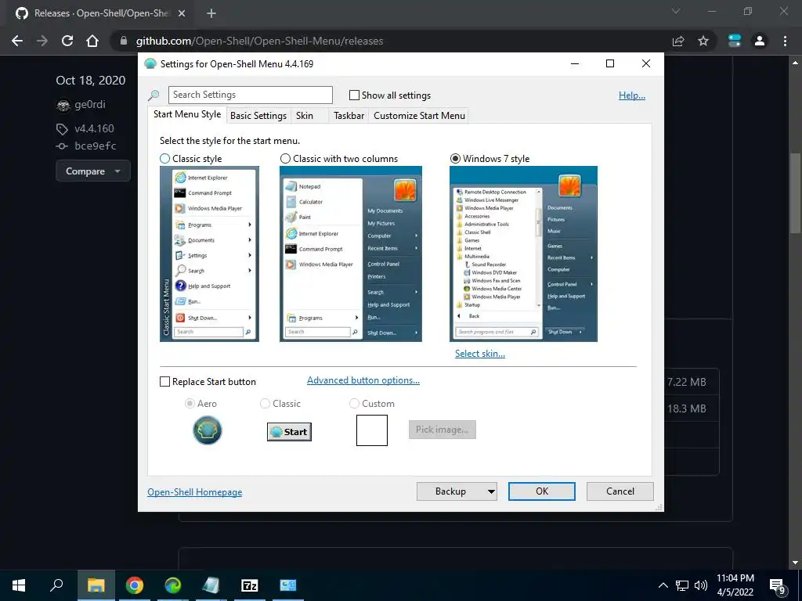
Task: Enable Show all settings checkbox
Action: coord(354,95)
